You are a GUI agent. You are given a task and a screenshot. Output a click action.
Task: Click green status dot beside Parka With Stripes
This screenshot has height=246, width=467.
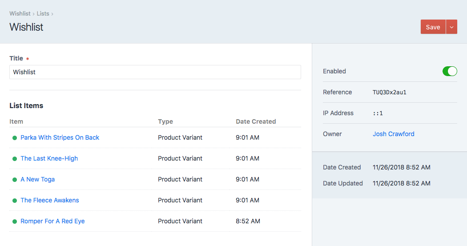(14, 138)
